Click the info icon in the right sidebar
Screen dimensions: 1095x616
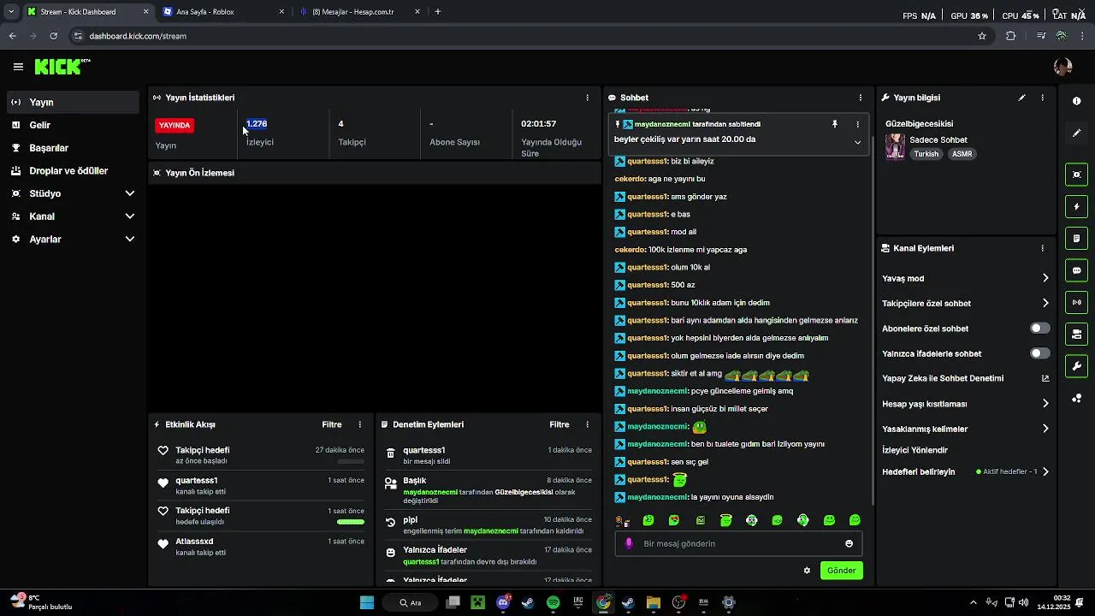[1076, 101]
